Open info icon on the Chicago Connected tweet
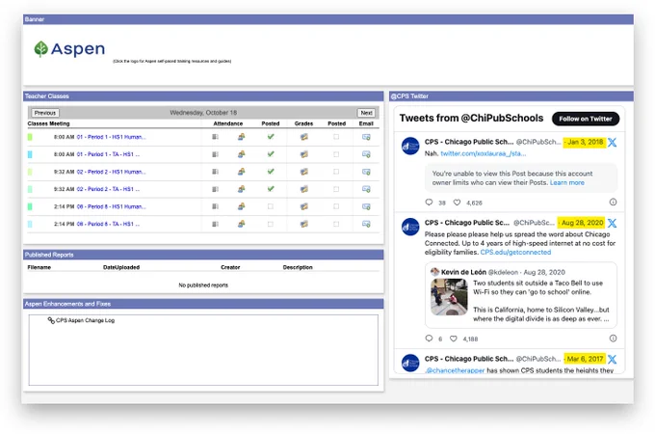 tap(613, 339)
